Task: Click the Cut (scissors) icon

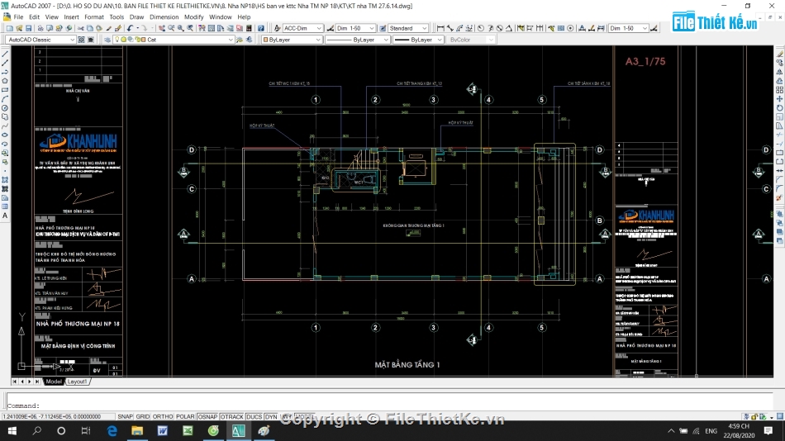Action: (x=80, y=29)
